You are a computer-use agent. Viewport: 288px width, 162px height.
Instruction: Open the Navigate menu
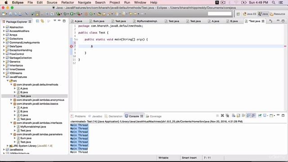click(x=84, y=2)
